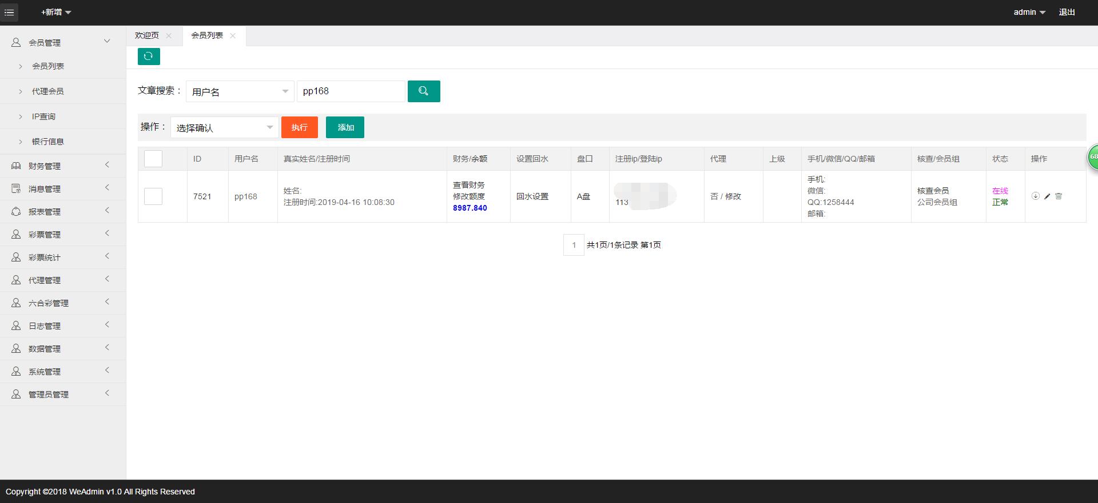
Task: Click the orange 执行 button
Action: 299,127
